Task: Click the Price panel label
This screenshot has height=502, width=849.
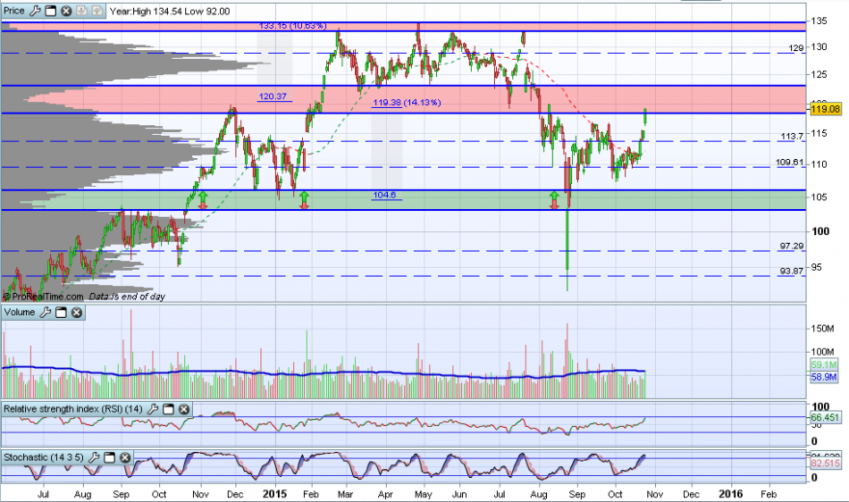Action: point(14,11)
